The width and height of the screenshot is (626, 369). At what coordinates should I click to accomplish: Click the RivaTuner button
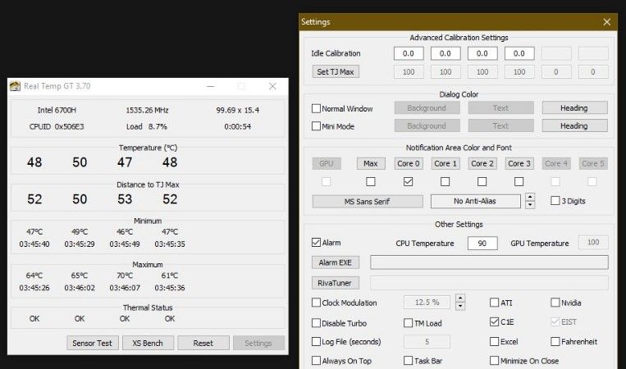click(x=336, y=283)
